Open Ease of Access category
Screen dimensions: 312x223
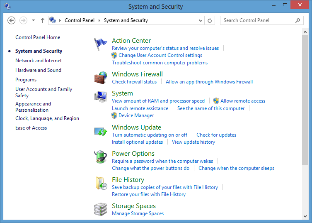(31, 128)
